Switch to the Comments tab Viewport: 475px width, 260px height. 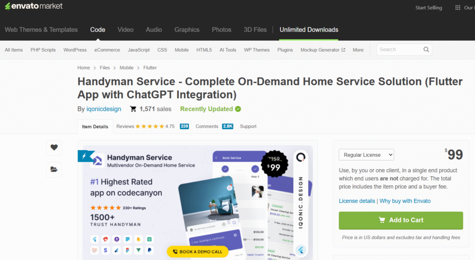click(x=206, y=127)
